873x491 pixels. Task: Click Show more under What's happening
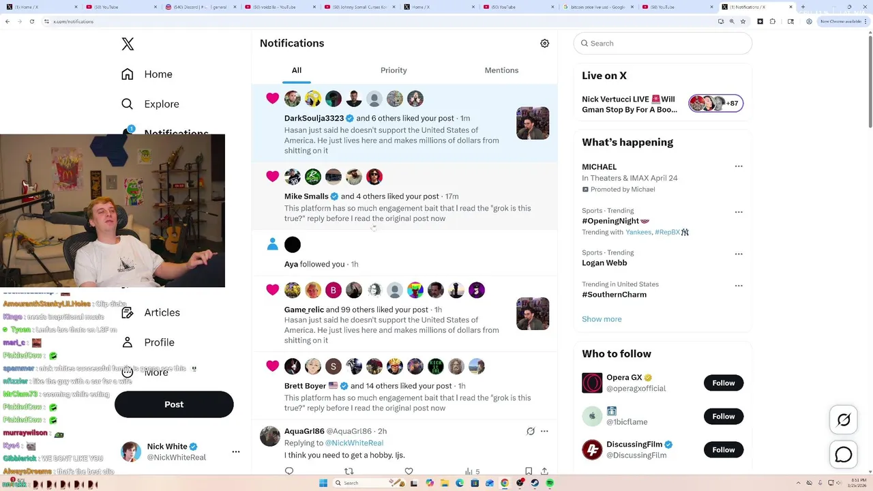pyautogui.click(x=602, y=319)
